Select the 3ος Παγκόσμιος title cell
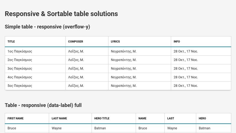Image resolution: width=236 pixels, height=133 pixels. click(x=35, y=69)
